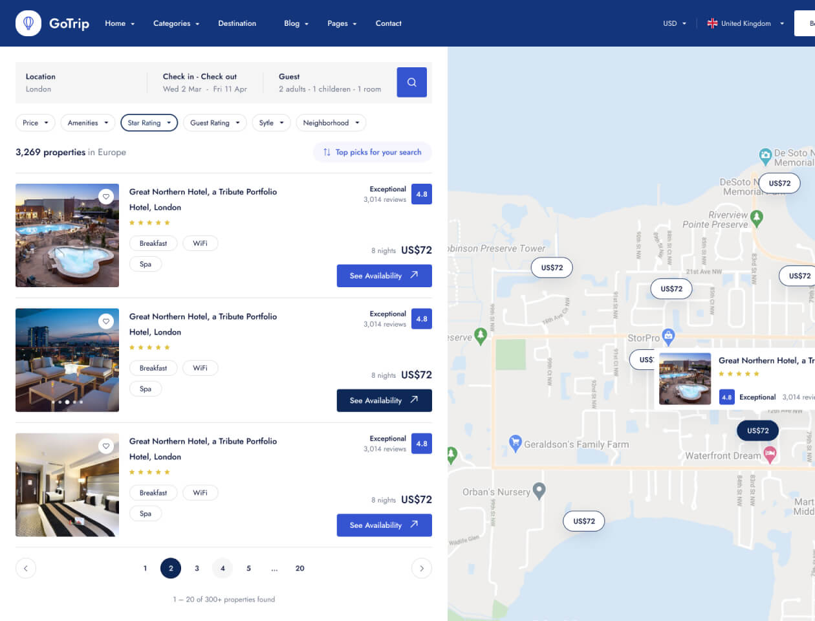Open the Contact page in navigation
Viewport: 815px width, 621px height.
click(x=388, y=23)
